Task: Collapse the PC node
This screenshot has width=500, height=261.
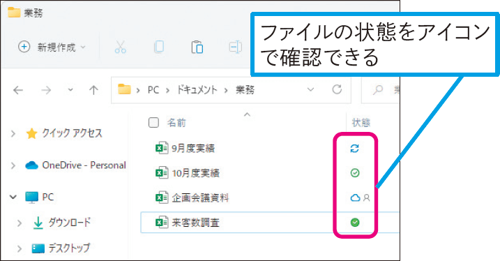Action: (x=13, y=197)
